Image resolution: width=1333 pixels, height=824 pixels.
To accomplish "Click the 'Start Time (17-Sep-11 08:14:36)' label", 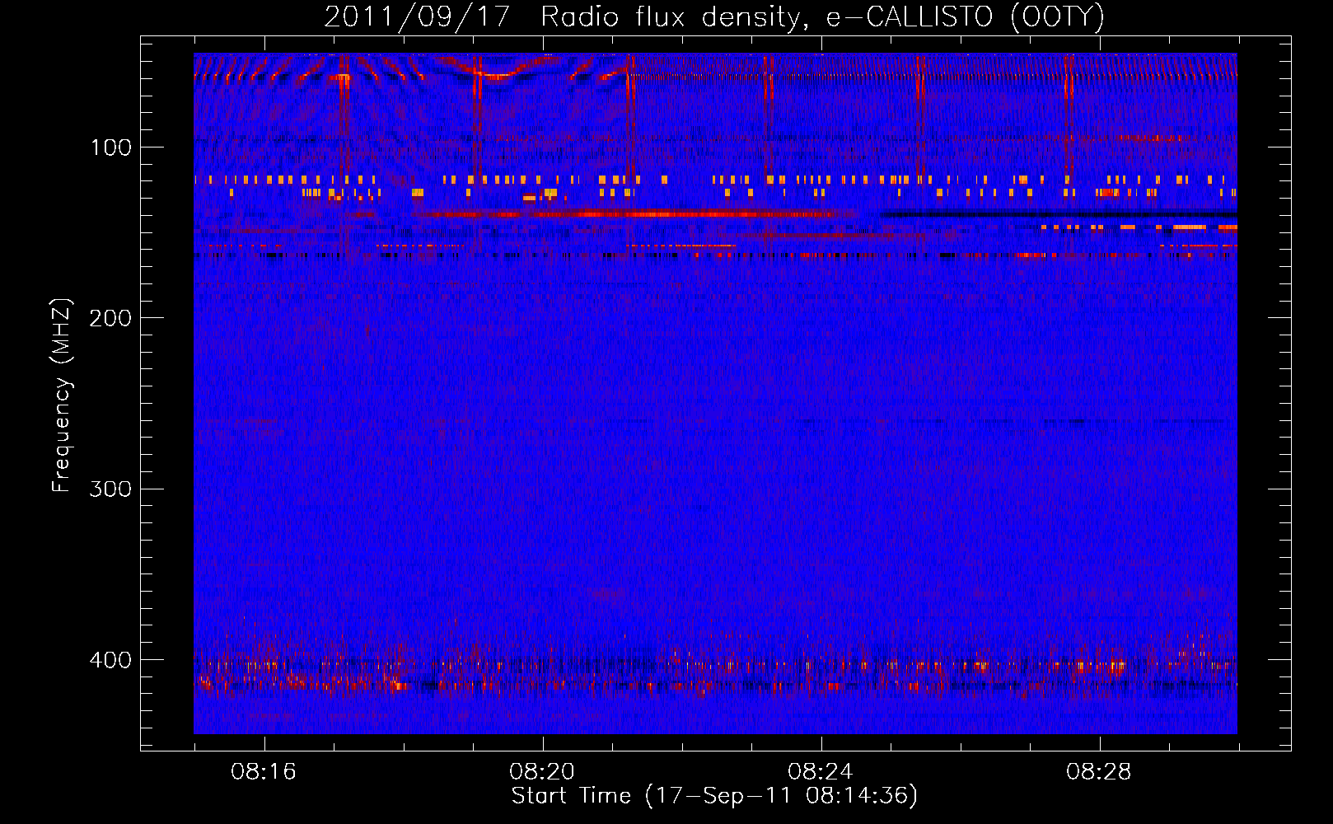I will [714, 796].
